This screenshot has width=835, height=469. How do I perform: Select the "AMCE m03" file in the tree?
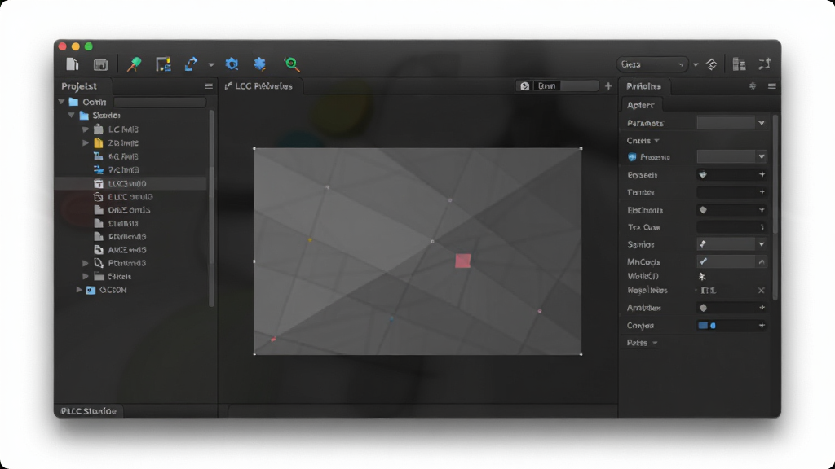[x=127, y=250]
